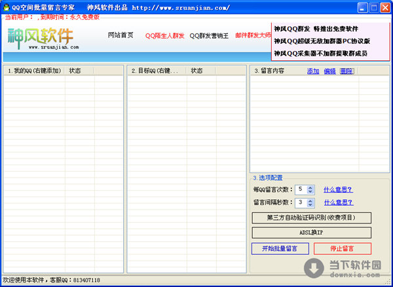393x287 pixels.
Task: Open the QQ陌生人群发 link
Action: (x=165, y=36)
